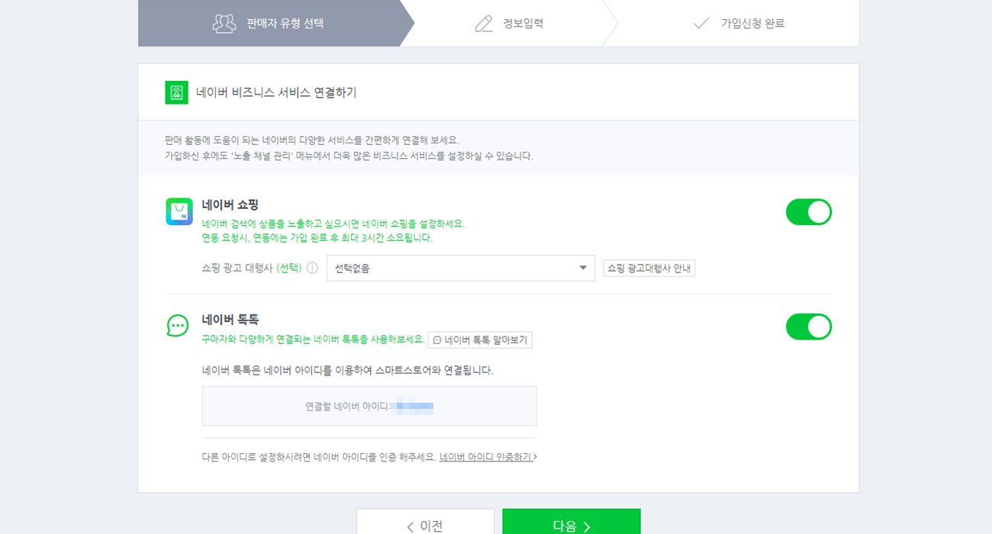Click the 쇼핑 광고대행사 안내 button

tap(649, 268)
